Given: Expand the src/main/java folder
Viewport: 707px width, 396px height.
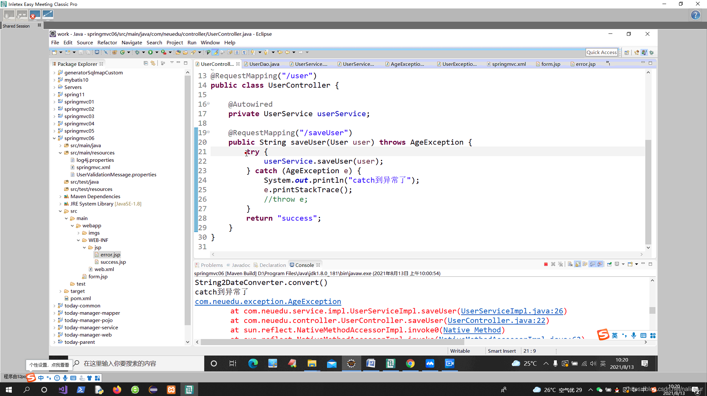Looking at the screenshot, I should coord(60,146).
